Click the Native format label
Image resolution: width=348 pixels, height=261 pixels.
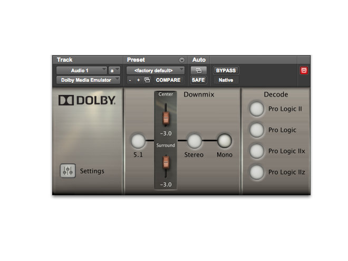(226, 80)
